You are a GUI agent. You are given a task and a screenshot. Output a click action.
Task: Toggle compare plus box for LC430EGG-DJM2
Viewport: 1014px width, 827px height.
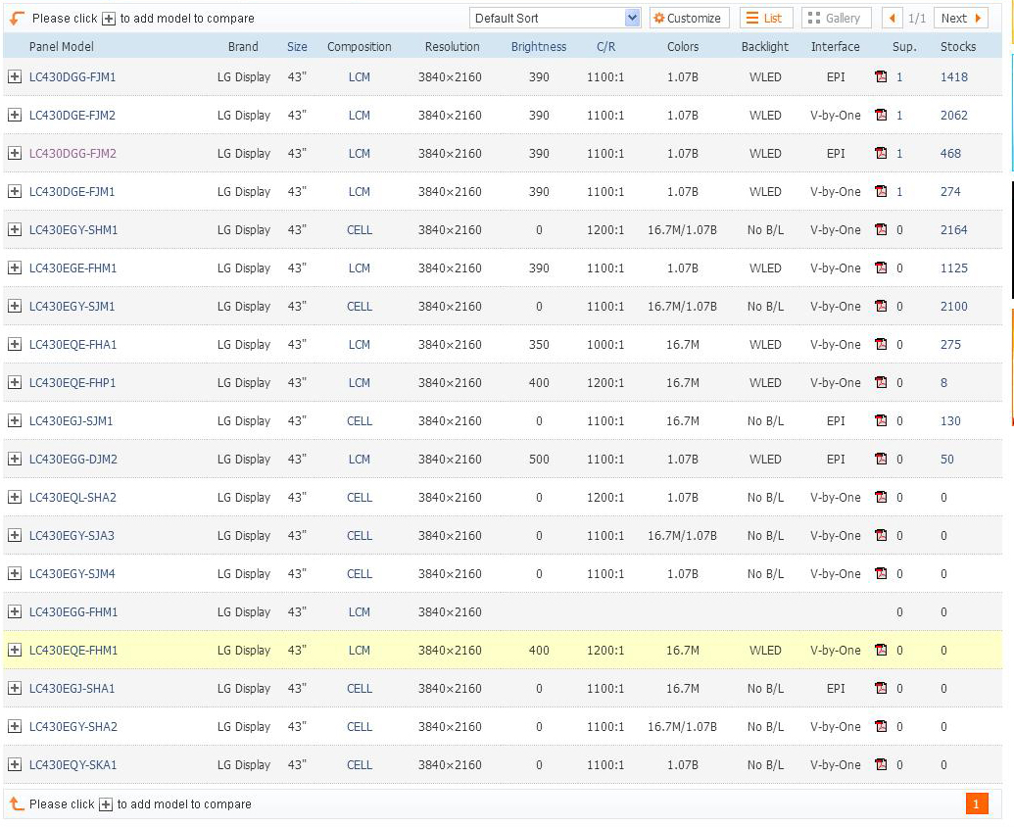coord(15,459)
